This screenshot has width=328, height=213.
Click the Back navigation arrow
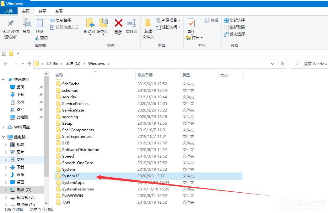click(6, 64)
